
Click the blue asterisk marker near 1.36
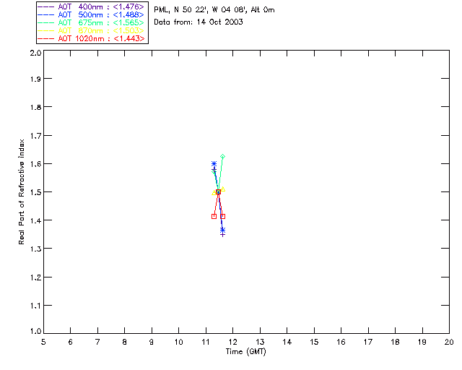223,230
